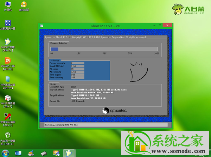Click the Current file name driver.cab
Image resolution: width=211 pixels, height=157 pixels.
pyautogui.click(x=78, y=101)
